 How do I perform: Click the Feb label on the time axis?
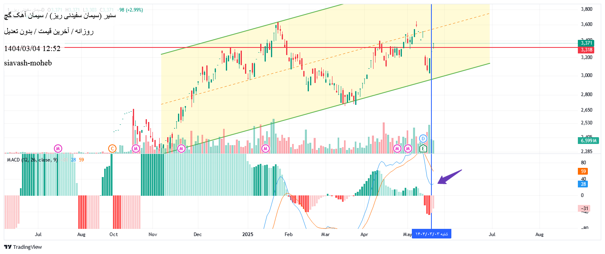coord(289,234)
